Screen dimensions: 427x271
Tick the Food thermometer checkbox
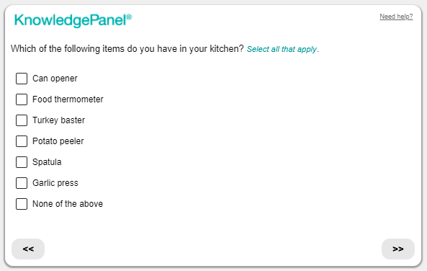pyautogui.click(x=22, y=99)
